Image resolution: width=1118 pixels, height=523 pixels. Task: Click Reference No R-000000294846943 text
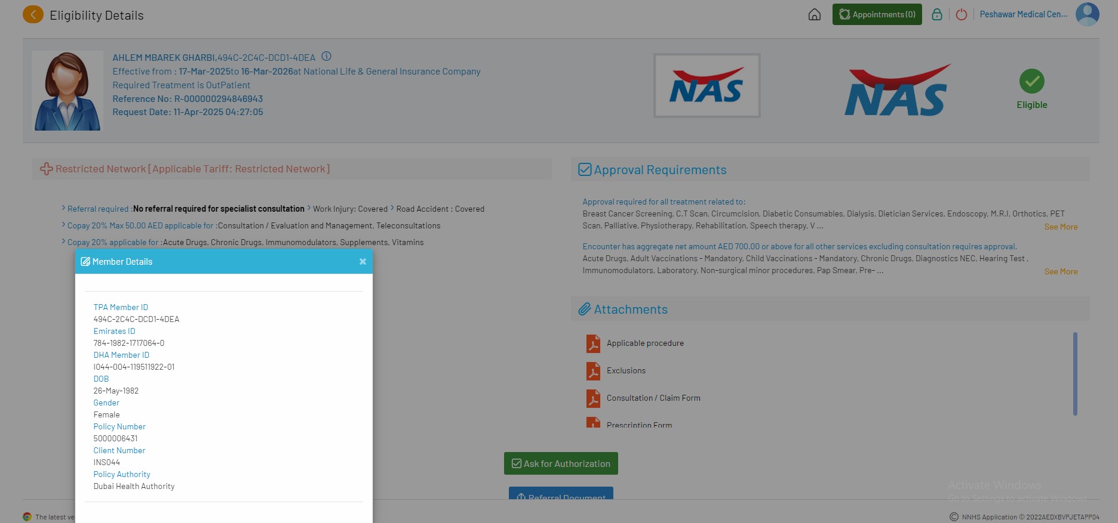tap(188, 99)
